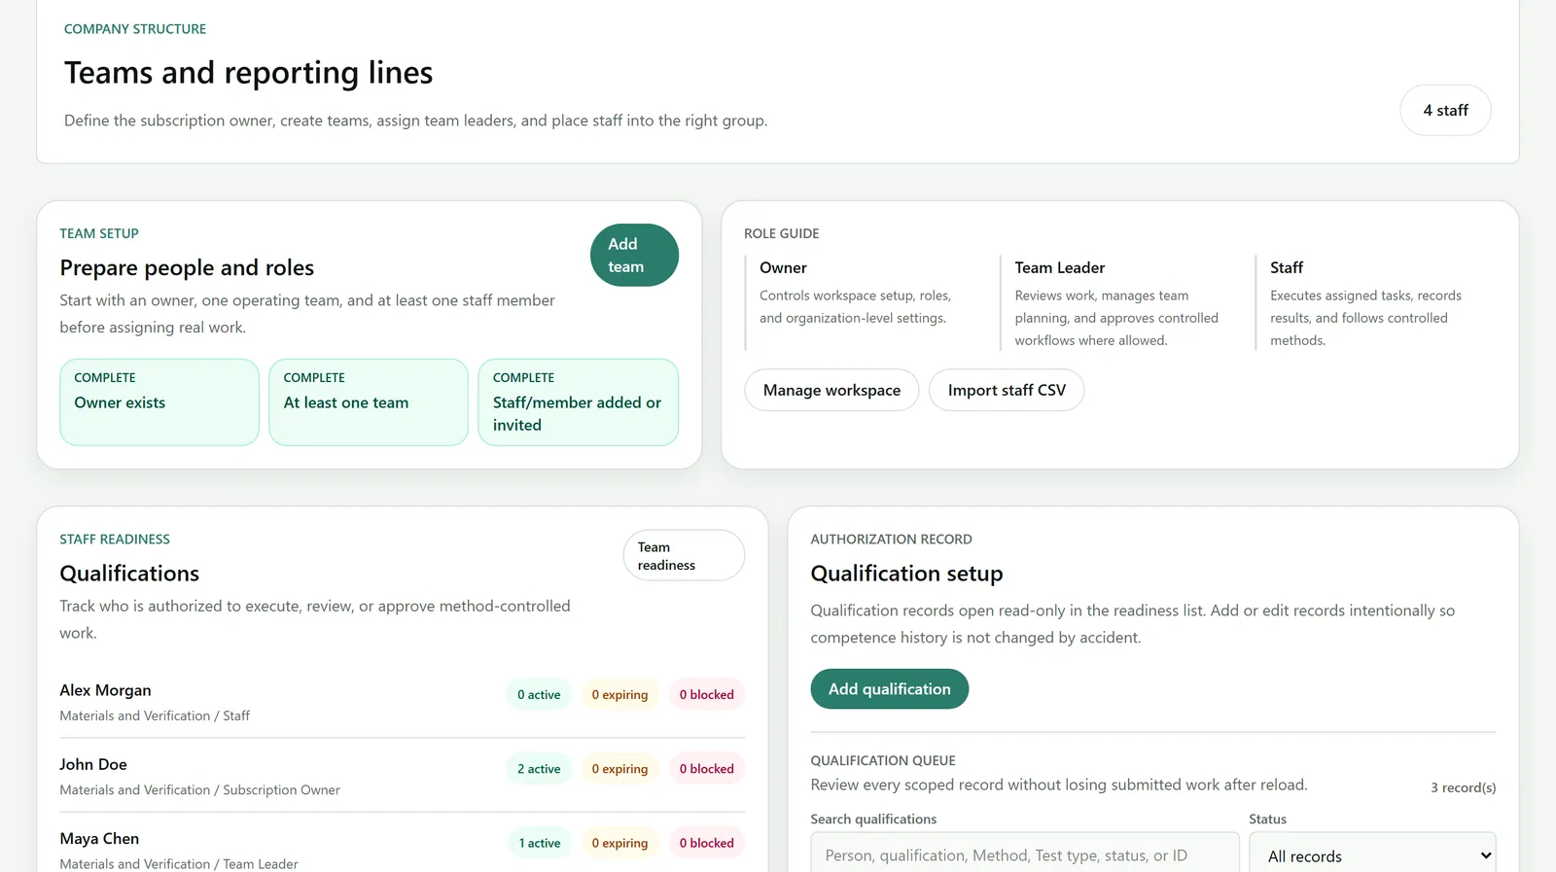Click John Doe's 0 expiring badge

point(619,769)
